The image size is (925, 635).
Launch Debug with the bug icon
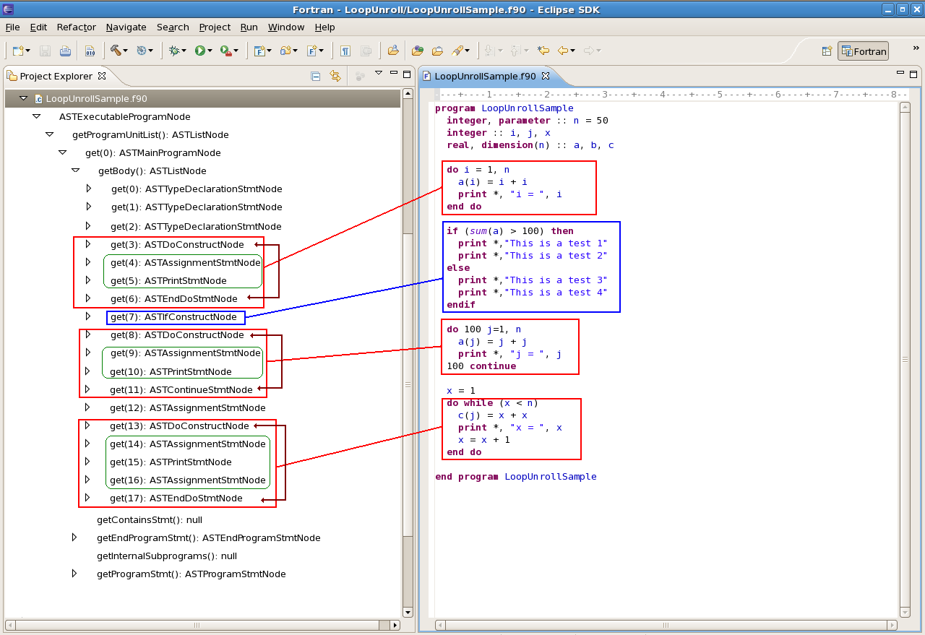coord(173,51)
